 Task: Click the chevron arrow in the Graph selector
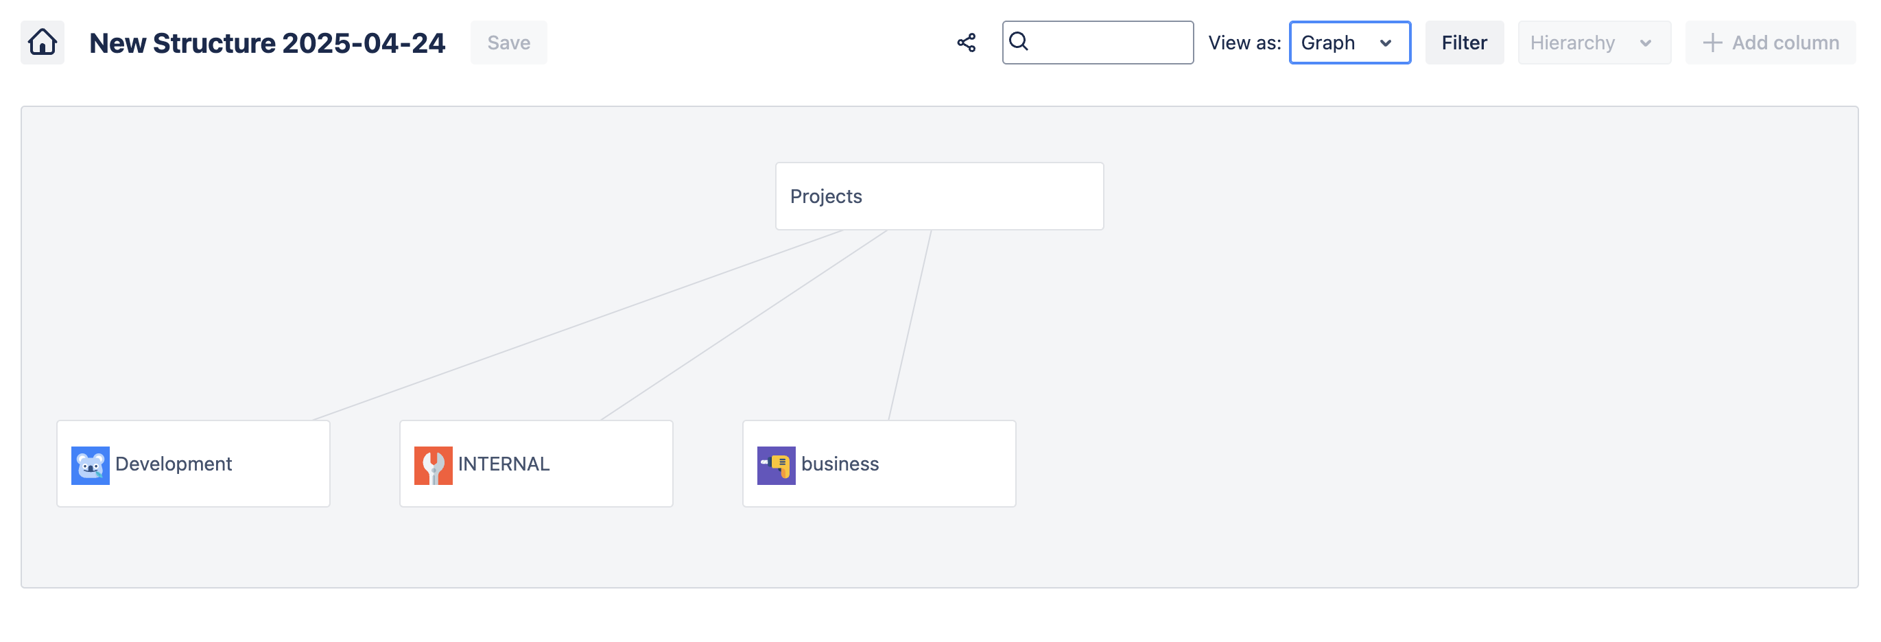pyautogui.click(x=1385, y=43)
